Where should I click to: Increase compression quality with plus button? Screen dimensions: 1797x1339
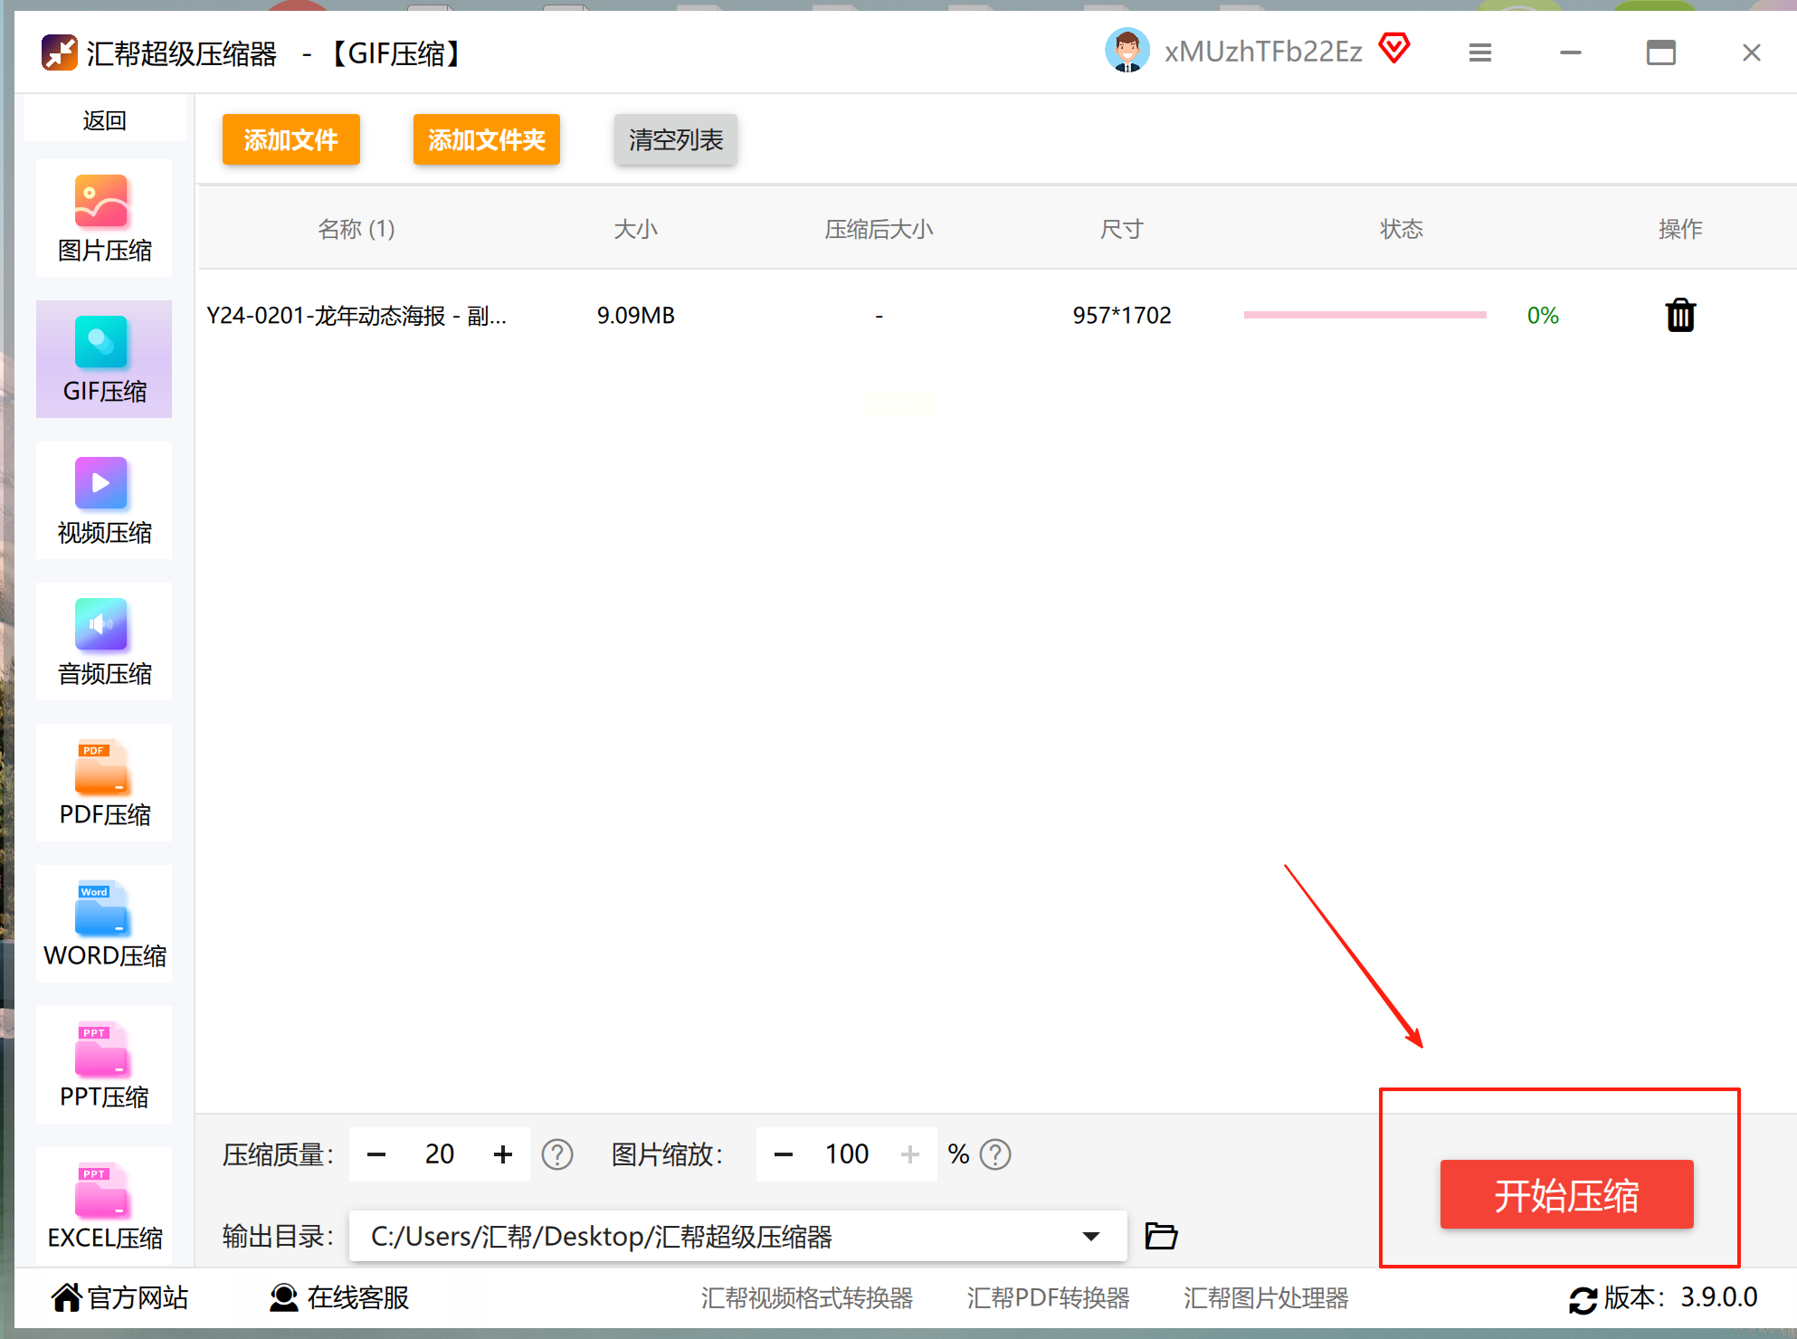pyautogui.click(x=503, y=1154)
